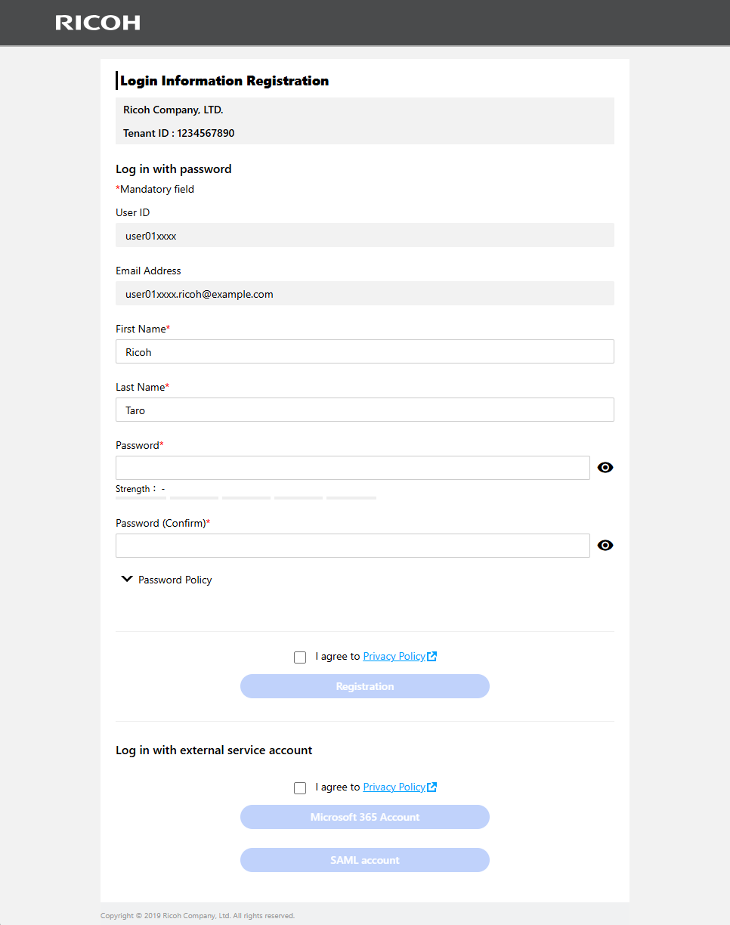The height and width of the screenshot is (925, 730).
Task: Click external link icon in external service section
Action: (x=432, y=787)
